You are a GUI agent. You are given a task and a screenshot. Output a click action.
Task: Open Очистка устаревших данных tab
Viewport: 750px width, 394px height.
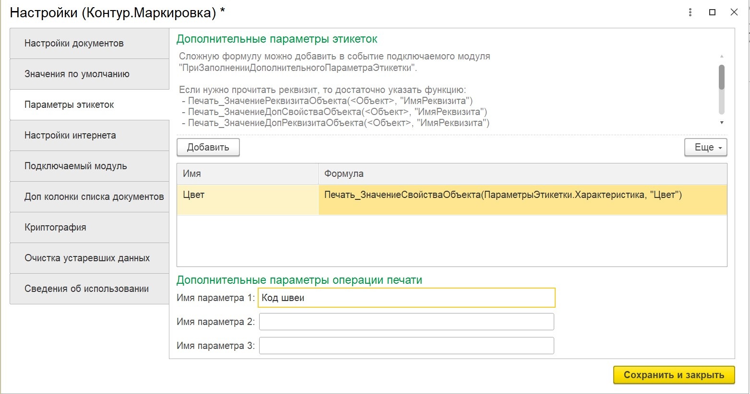[x=90, y=258]
